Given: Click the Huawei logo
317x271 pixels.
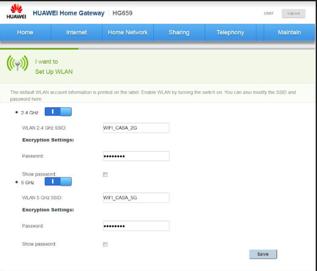Looking at the screenshot, I should tap(16, 12).
